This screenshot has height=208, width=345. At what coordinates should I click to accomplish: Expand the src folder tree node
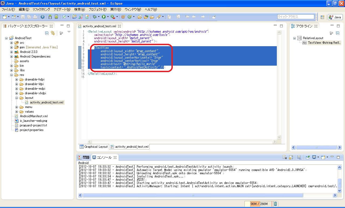tap(11, 43)
